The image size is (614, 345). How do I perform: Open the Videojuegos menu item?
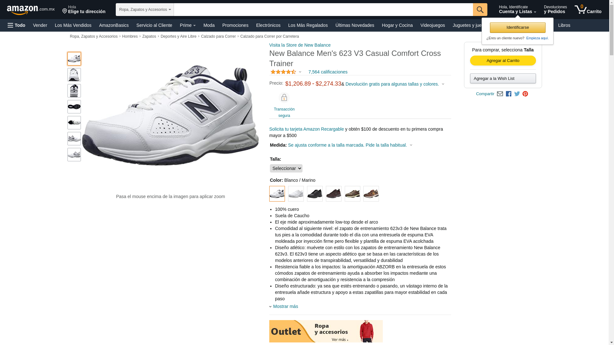433,25
